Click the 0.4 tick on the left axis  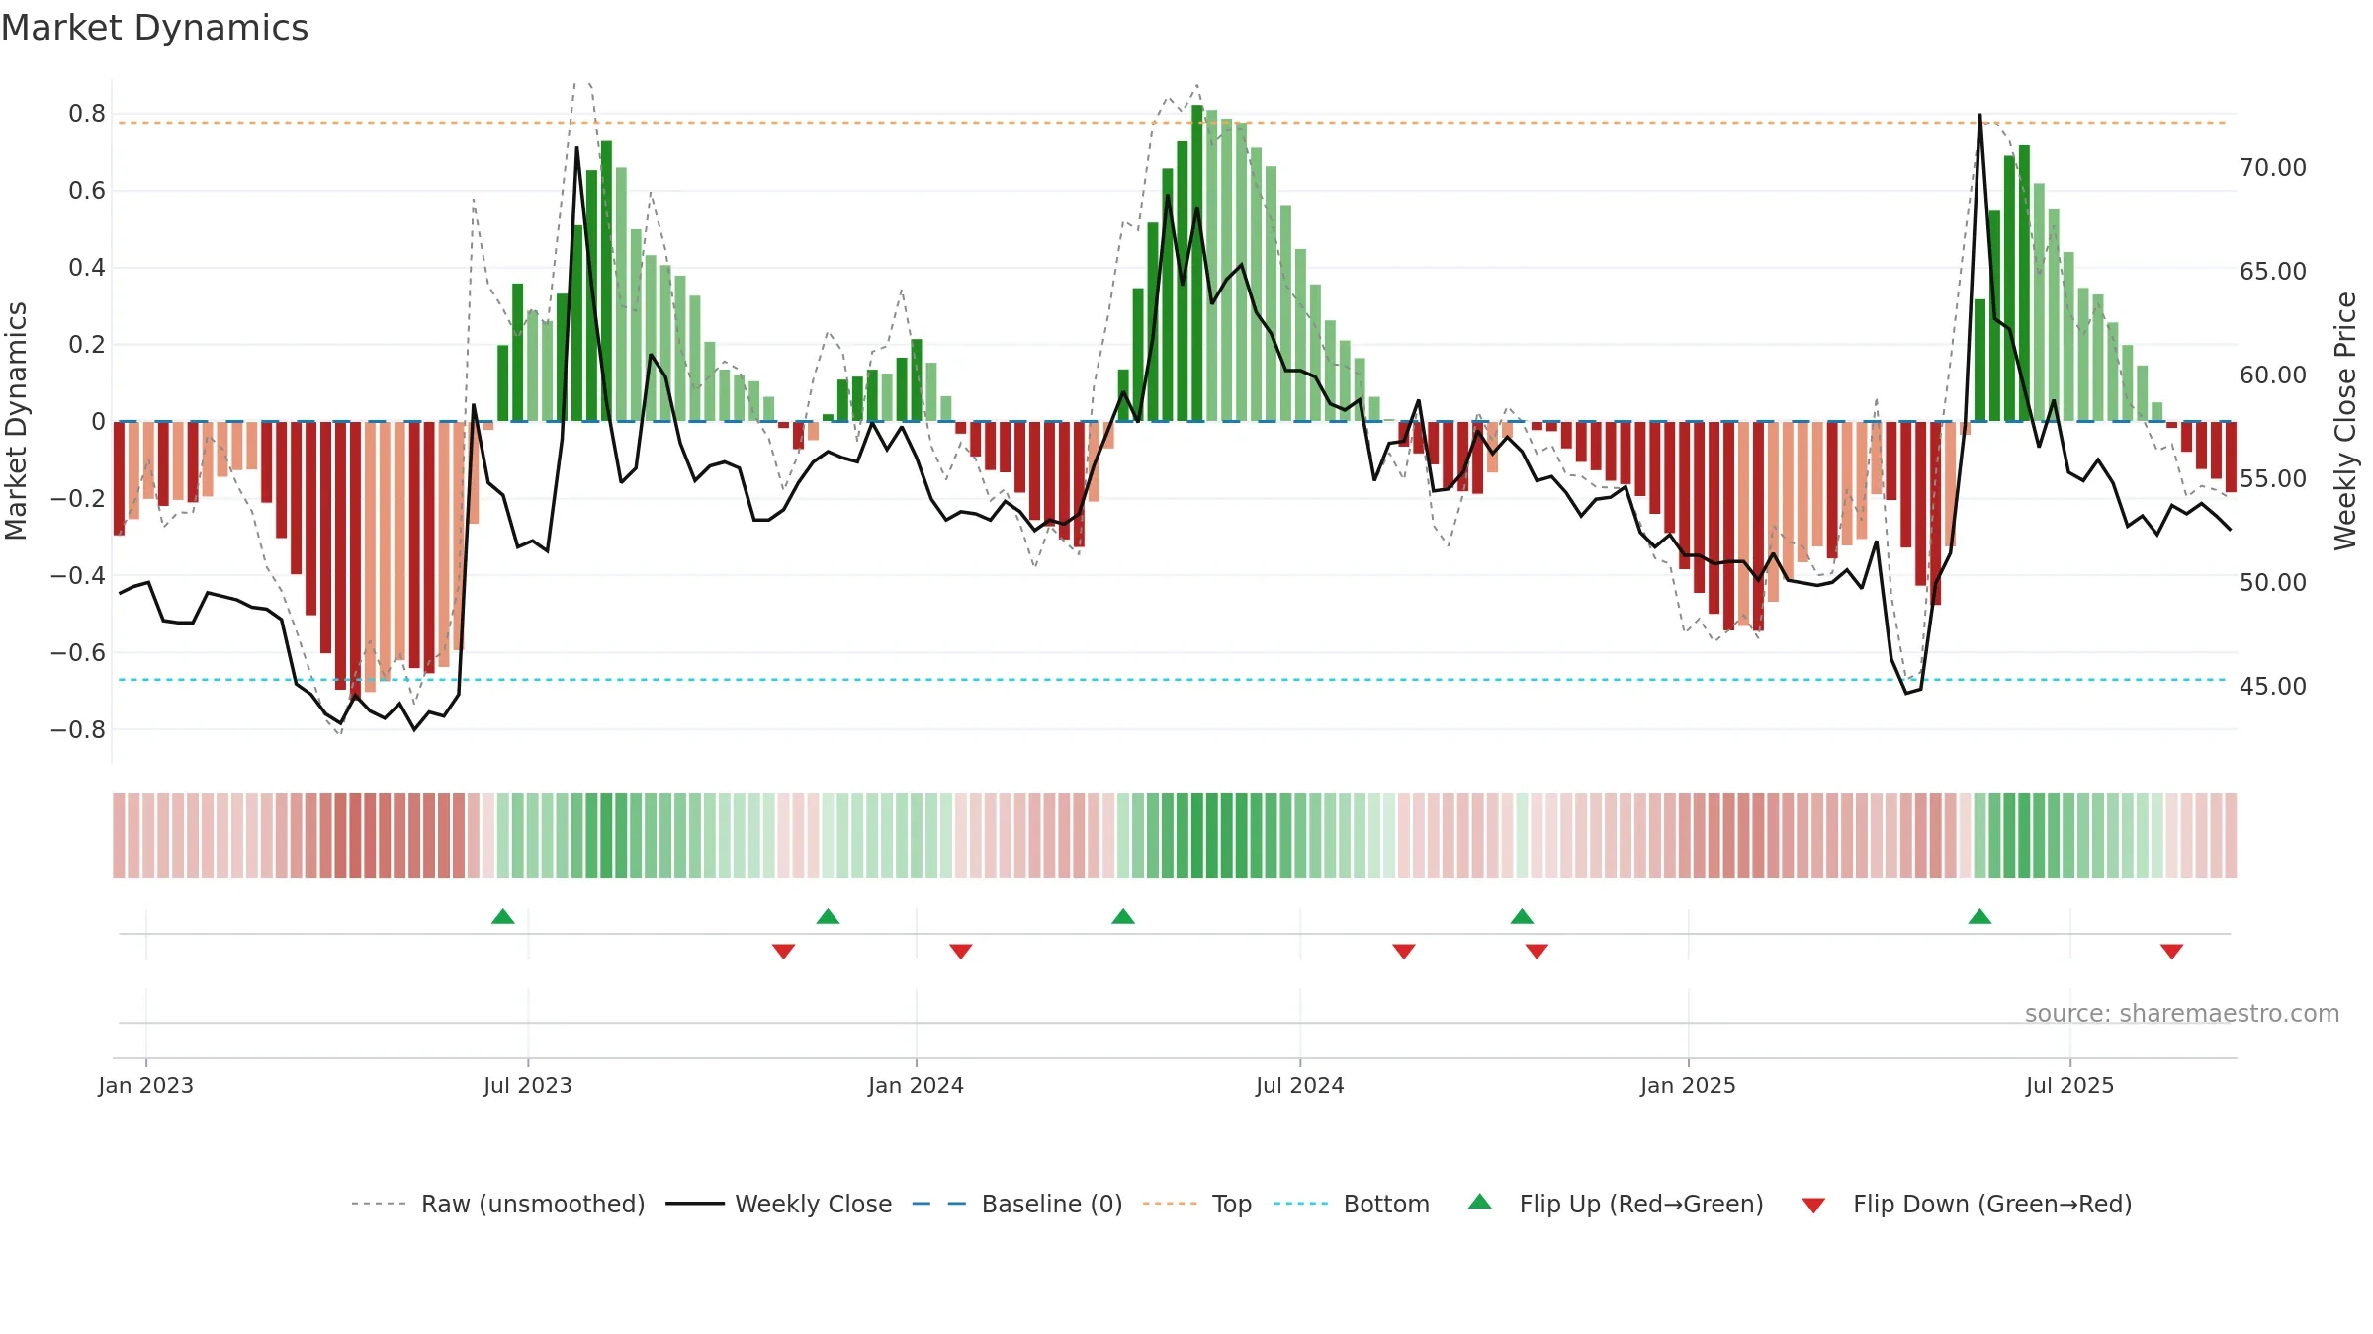[x=87, y=268]
